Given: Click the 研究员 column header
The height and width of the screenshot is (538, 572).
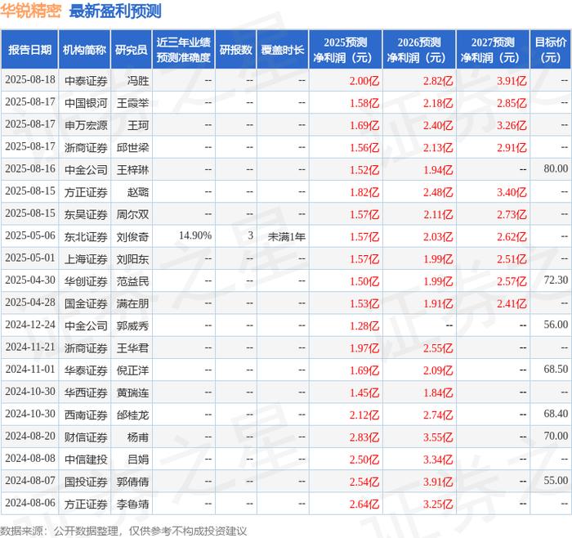Looking at the screenshot, I should 132,50.
